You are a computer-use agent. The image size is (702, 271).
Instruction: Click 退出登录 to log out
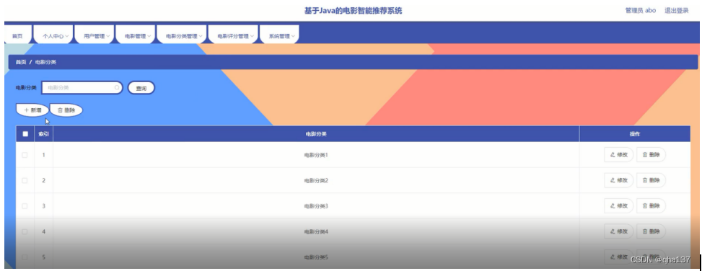[x=676, y=11]
